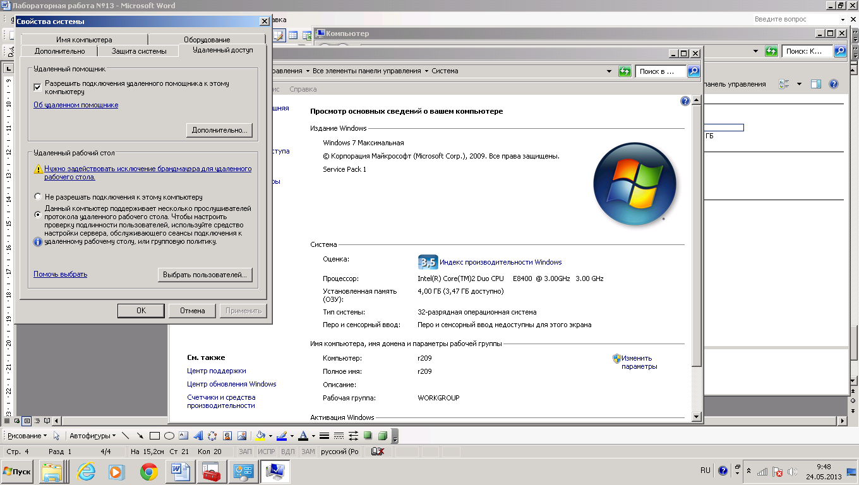Switch to Outline view in Word
Screen dimensions: 859x485
tap(37, 421)
